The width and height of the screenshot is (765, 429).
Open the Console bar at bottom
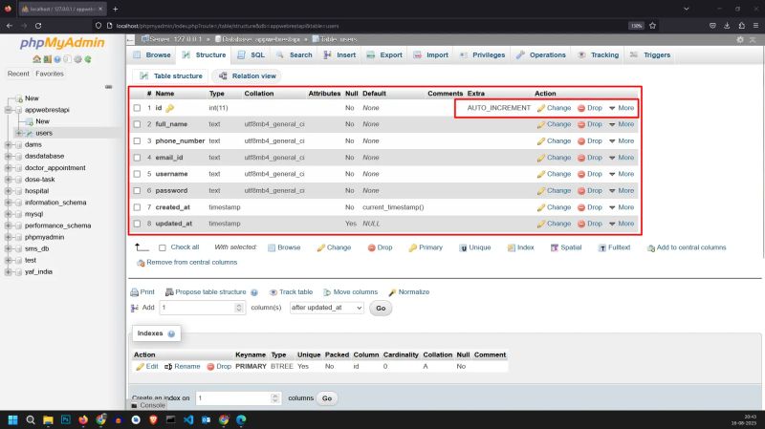[148, 406]
